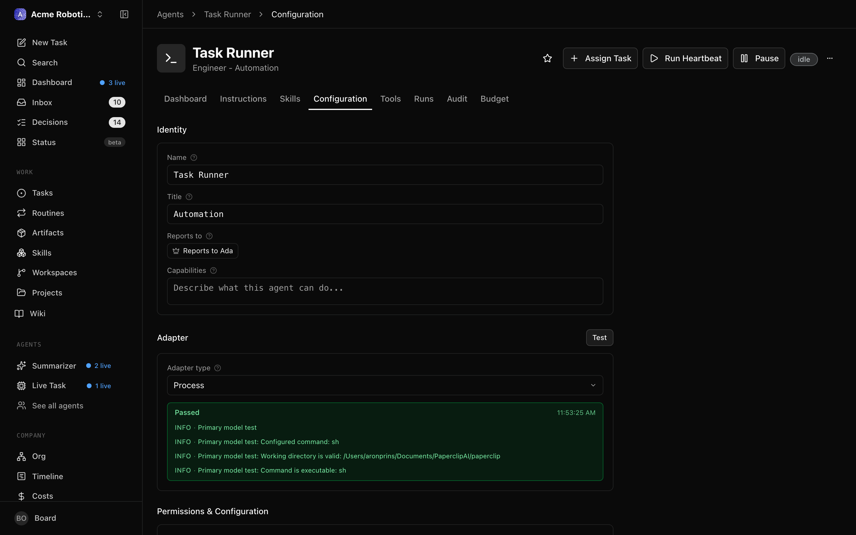Open the Adapter type Process dropdown
Screen dimensions: 856x535
385,385
